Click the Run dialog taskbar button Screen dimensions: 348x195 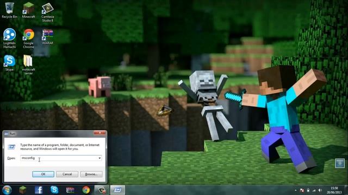tap(117, 190)
